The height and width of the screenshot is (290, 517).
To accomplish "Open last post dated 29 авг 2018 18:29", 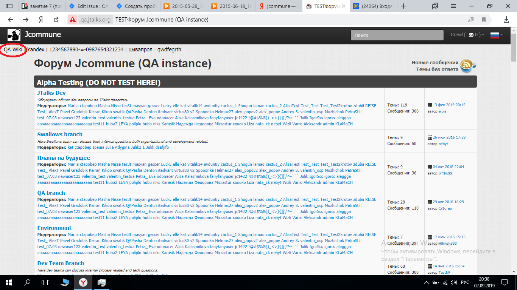I will pos(448,202).
